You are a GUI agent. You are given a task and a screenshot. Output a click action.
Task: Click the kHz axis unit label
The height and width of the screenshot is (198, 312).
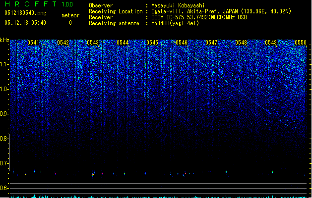4,40
